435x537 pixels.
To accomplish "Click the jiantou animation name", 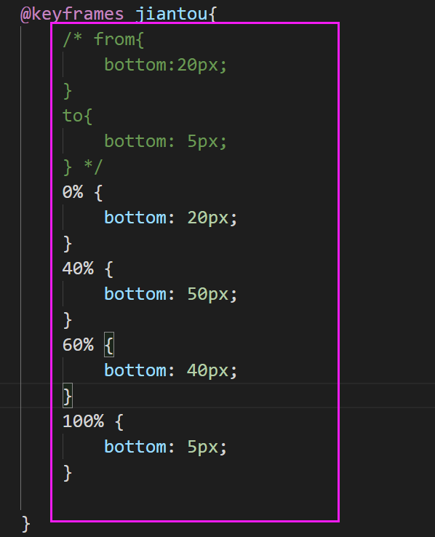I will click(172, 15).
